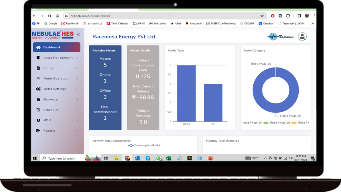Select the Reports icon
341x192 pixels.
coord(38,130)
